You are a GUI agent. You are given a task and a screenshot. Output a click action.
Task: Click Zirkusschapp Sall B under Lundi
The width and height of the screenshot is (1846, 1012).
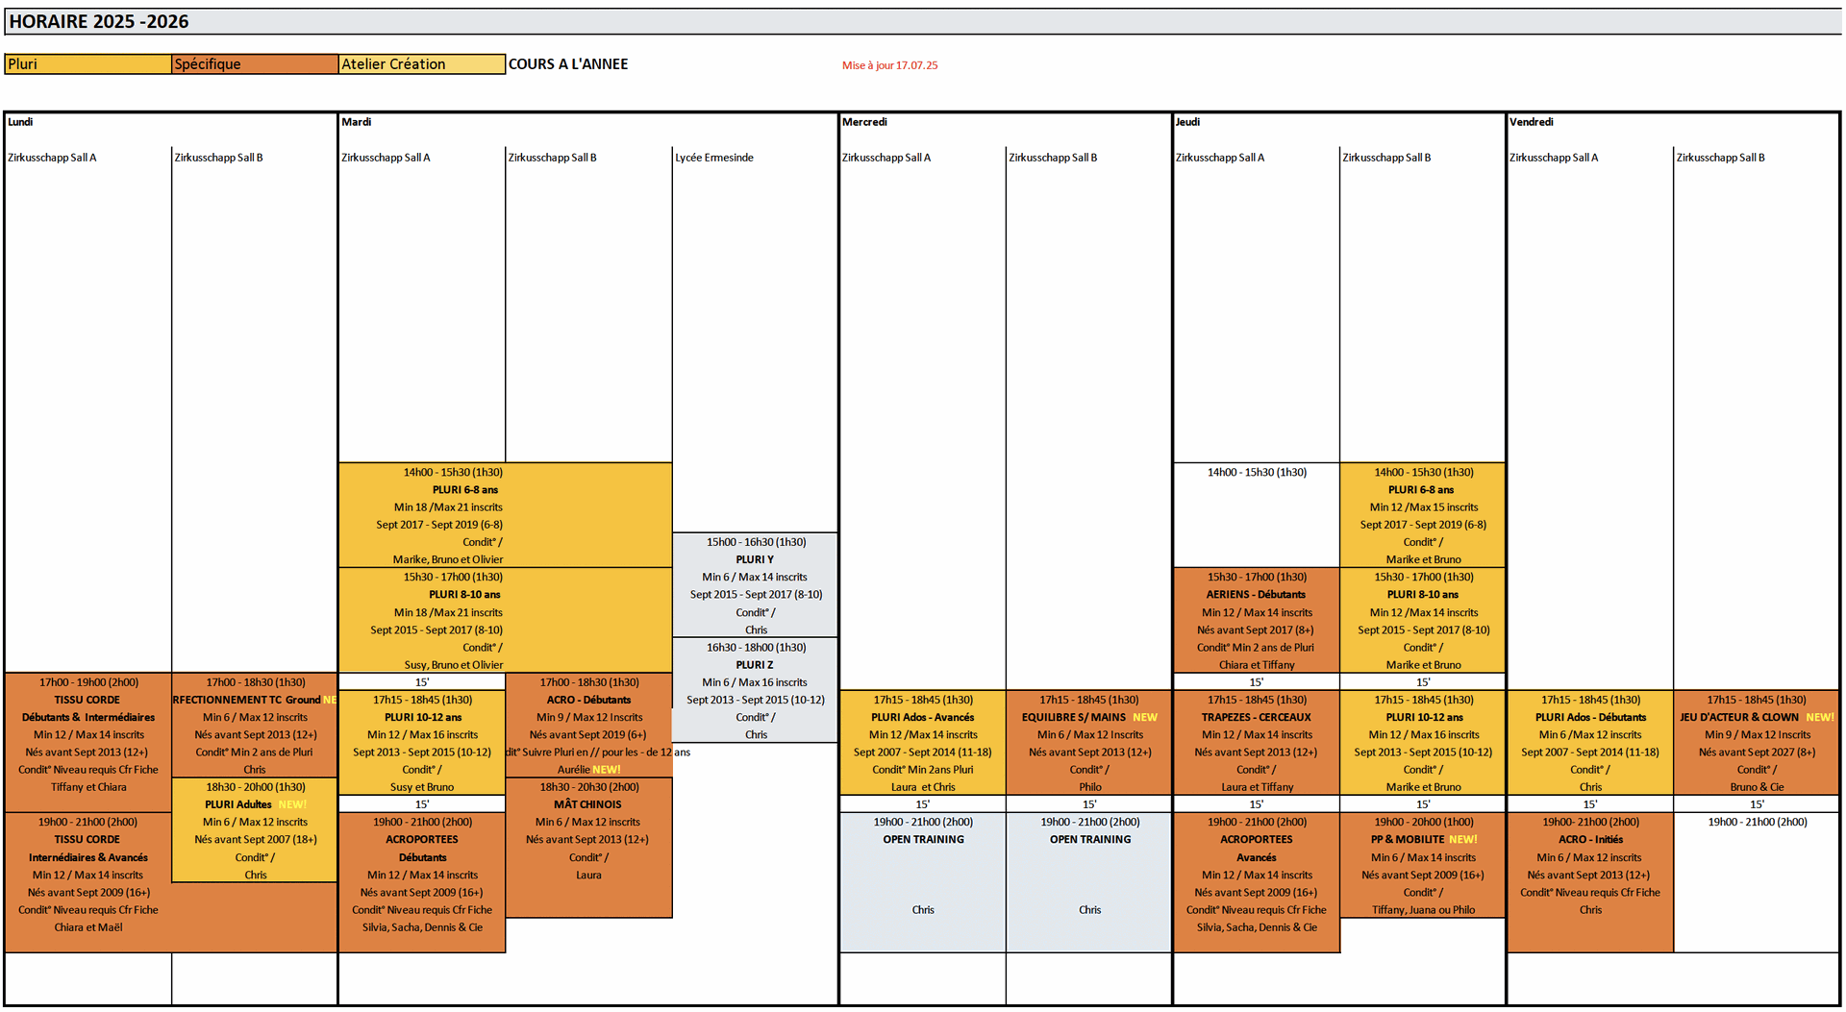click(x=218, y=158)
